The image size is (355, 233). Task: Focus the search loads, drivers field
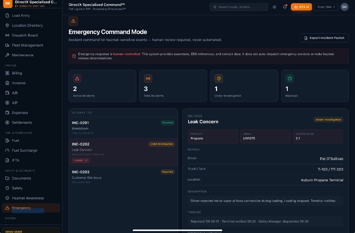click(x=239, y=7)
